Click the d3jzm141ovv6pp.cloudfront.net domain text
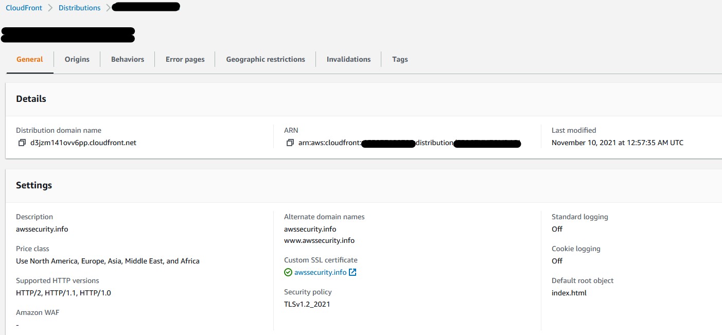This screenshot has height=335, width=722. [x=83, y=143]
